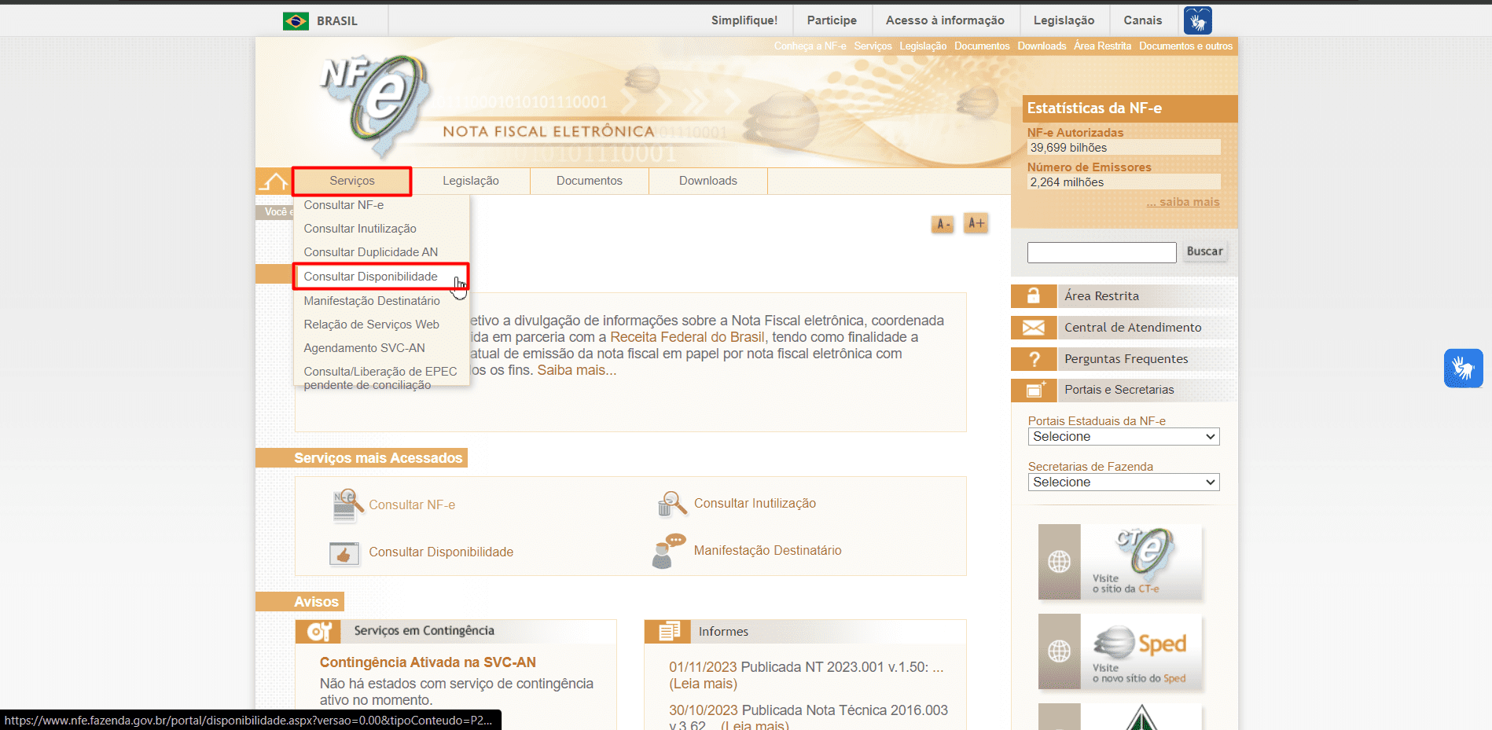Click the search text field
Screen dimensions: 1492x730
pyautogui.click(x=1101, y=252)
